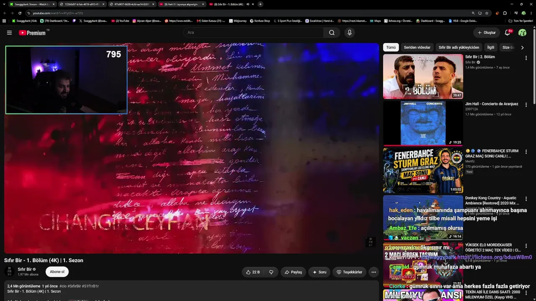The image size is (536, 301).
Task: Share the video via Paylaş
Action: 293,272
